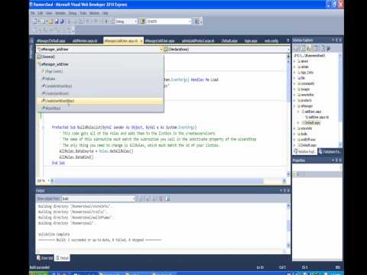Open the find combo box in the toolbar

coord(168,21)
